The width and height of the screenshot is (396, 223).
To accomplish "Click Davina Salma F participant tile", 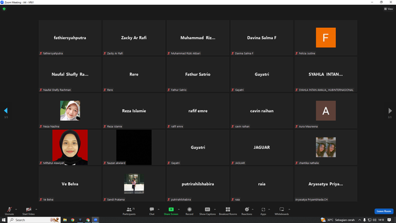I will pos(262,38).
